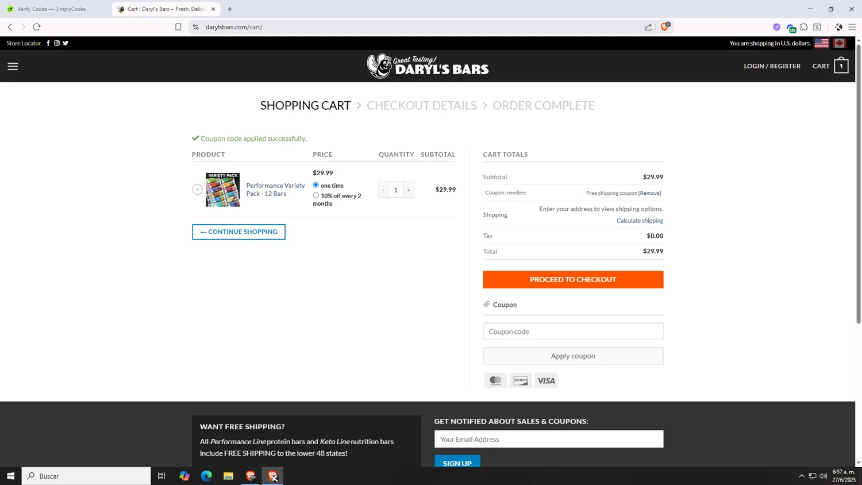Open Task View on taskbar
Viewport: 862px width, 485px height.
161,476
